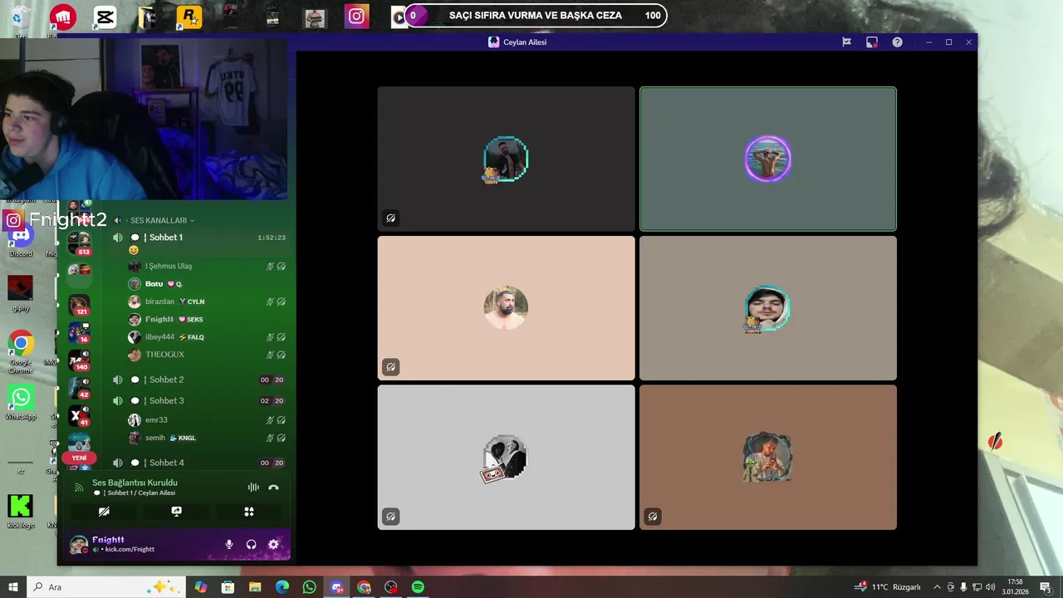Show hidden system tray icons
Image resolution: width=1063 pixels, height=598 pixels.
tap(938, 587)
